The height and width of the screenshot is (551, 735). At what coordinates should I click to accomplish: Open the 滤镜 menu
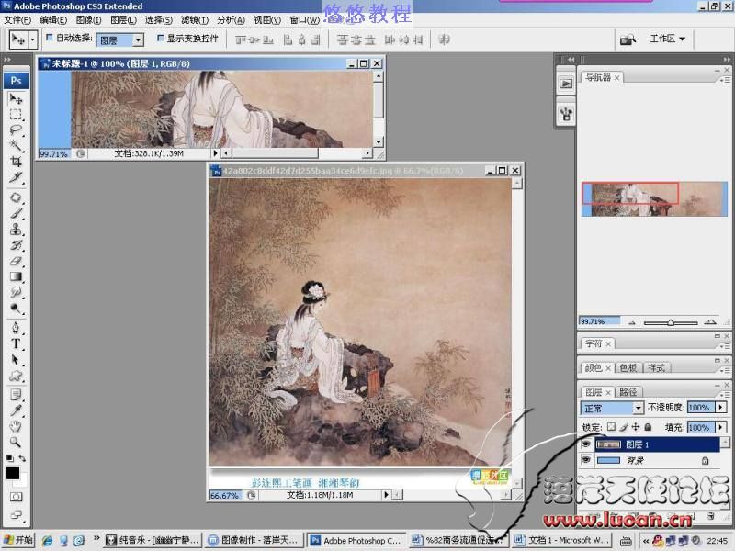[x=195, y=20]
